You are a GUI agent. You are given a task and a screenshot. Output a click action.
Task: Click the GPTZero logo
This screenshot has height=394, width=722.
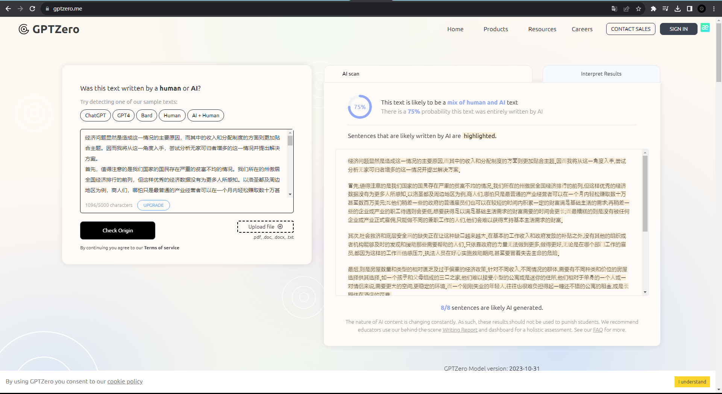point(49,29)
